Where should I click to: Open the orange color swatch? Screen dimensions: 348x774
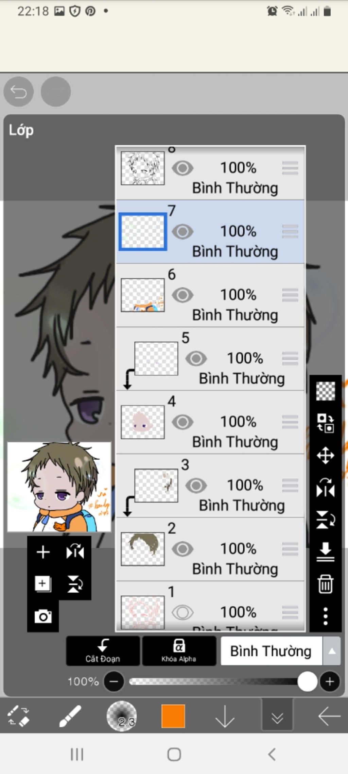click(x=173, y=716)
